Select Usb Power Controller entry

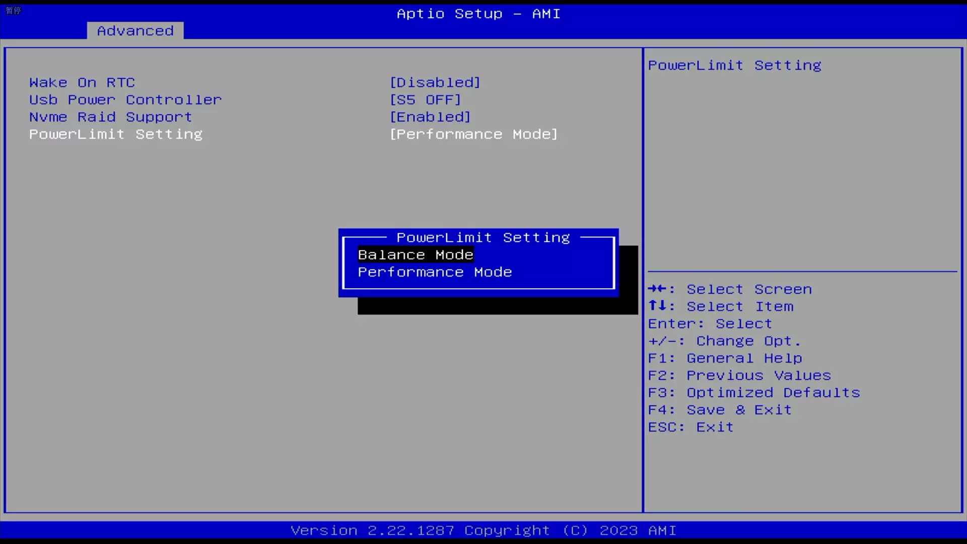click(125, 100)
